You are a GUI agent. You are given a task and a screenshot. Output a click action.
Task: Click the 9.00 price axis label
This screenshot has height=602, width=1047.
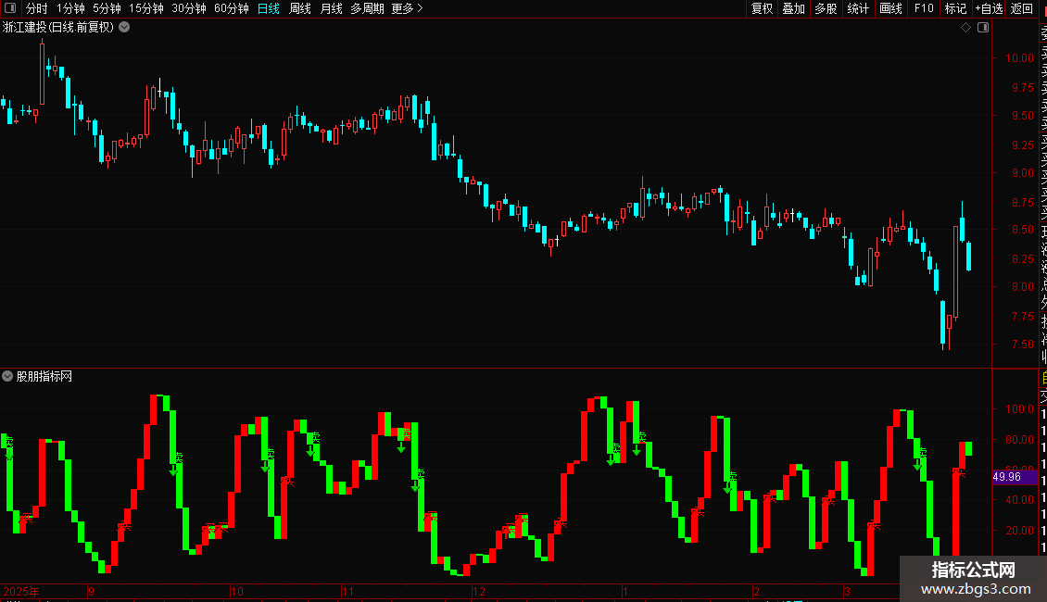(x=1022, y=173)
